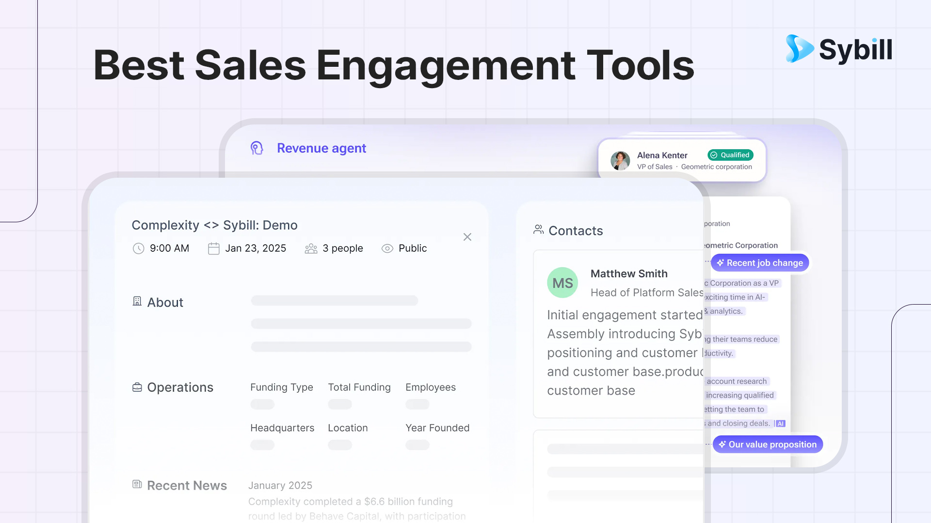Click the Recent News heading
Viewport: 931px width, 523px height.
(x=187, y=485)
